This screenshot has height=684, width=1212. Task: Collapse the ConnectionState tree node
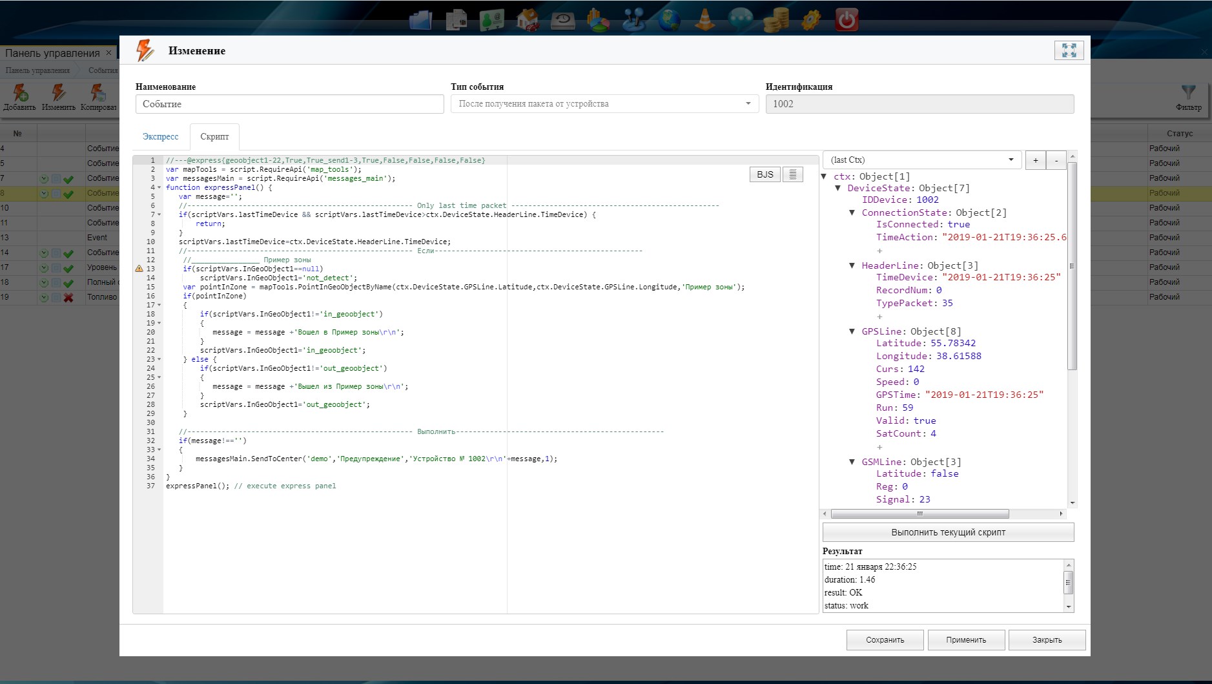click(852, 212)
